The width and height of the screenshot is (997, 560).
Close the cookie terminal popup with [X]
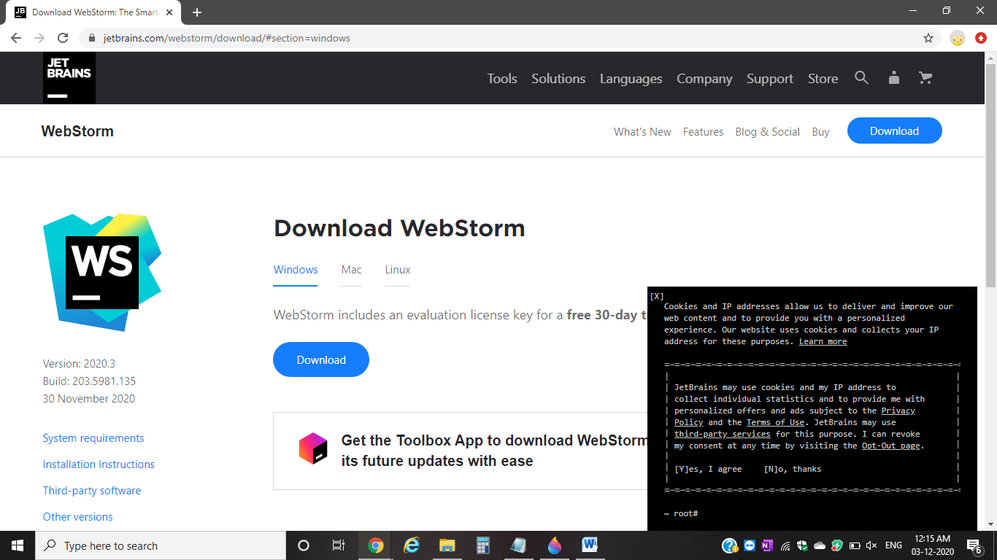tap(657, 296)
